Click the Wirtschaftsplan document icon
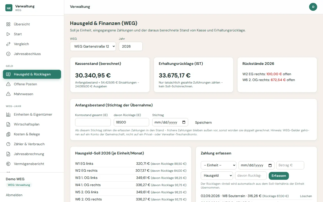Viewport: 323px width, 202px height. [8, 124]
